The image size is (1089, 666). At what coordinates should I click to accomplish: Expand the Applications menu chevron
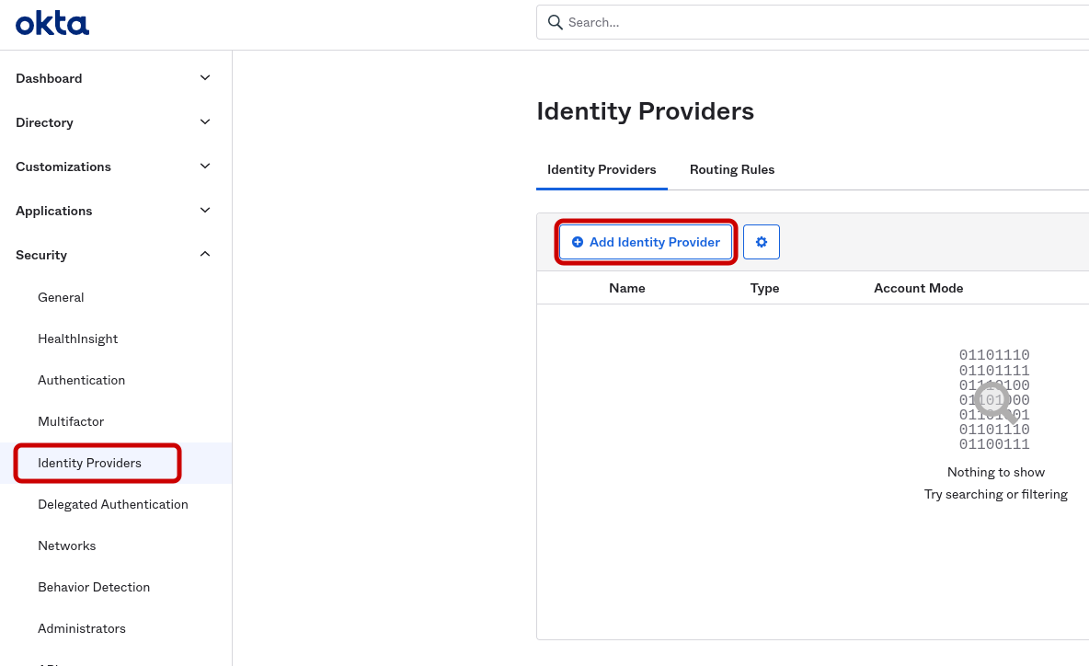pyautogui.click(x=205, y=211)
